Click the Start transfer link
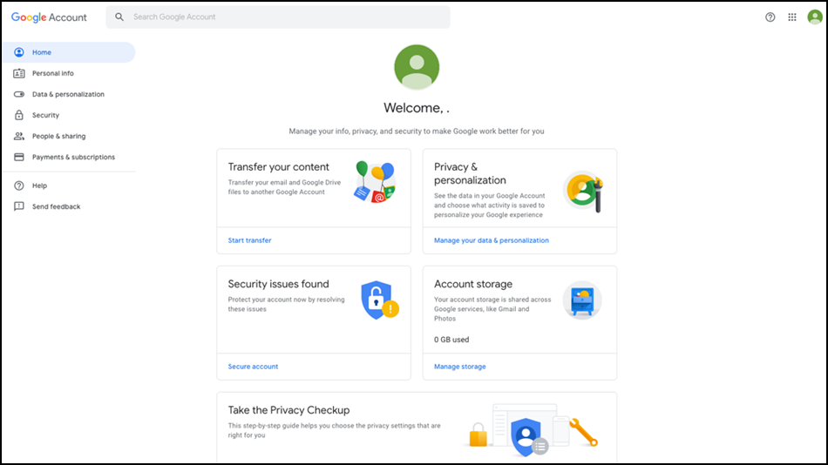This screenshot has height=465, width=828. [x=249, y=240]
